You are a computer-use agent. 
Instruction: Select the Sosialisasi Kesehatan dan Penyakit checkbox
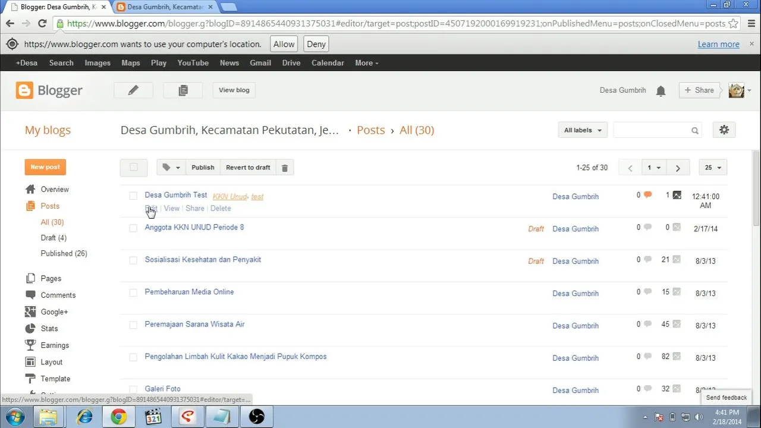pos(133,260)
